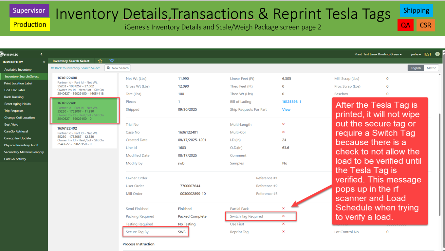
Task: Click the Shipped date 09/30/2025
Action: click(x=187, y=109)
